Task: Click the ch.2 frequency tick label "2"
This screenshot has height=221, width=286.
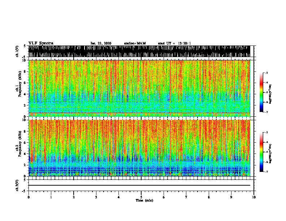Action: pyautogui.click(x=25, y=165)
